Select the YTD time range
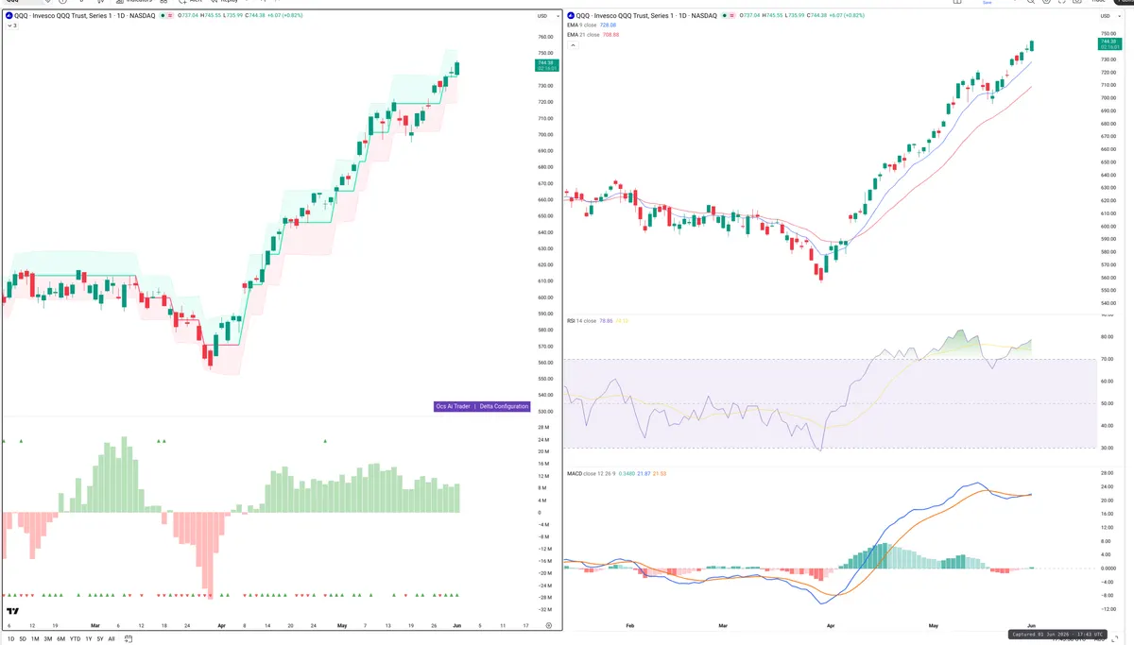This screenshot has height=645, width=1134. (75, 639)
